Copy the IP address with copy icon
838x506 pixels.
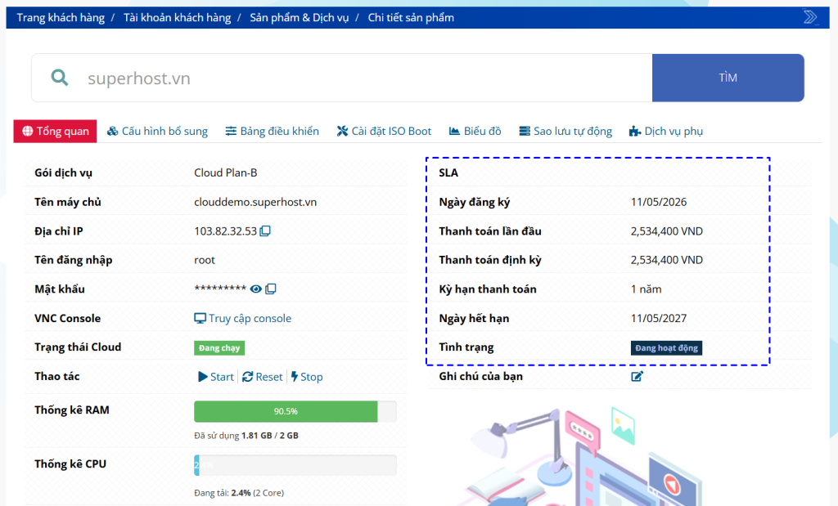click(x=265, y=231)
